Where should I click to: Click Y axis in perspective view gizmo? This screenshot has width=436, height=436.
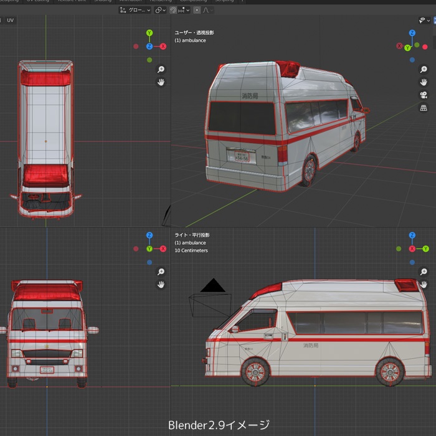pyautogui.click(x=407, y=48)
